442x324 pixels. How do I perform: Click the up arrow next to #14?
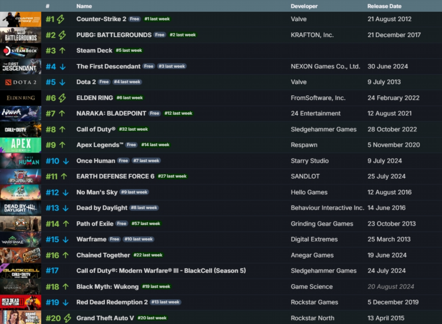coord(65,224)
